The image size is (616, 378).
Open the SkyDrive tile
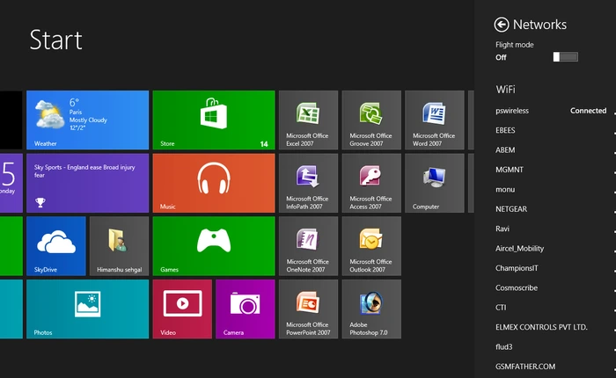pyautogui.click(x=56, y=246)
